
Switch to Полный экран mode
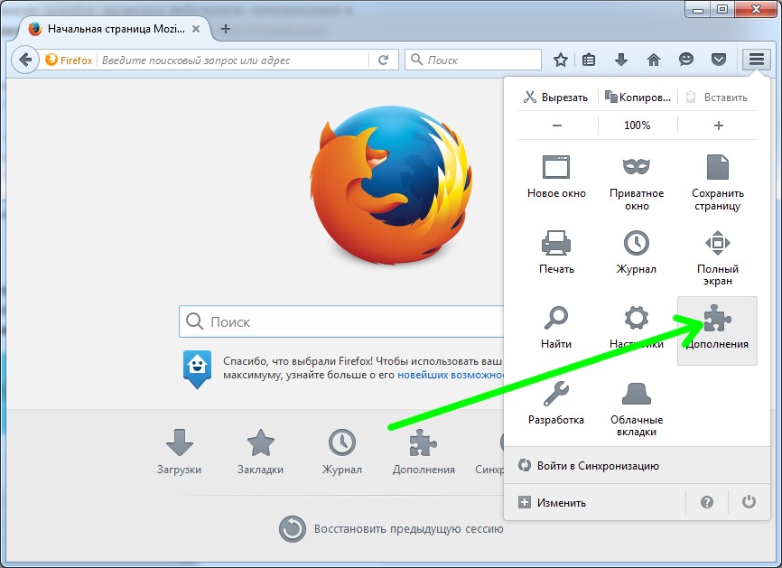click(x=718, y=258)
